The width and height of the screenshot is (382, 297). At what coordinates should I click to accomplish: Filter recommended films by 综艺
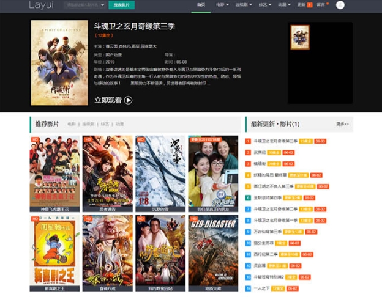tap(105, 124)
